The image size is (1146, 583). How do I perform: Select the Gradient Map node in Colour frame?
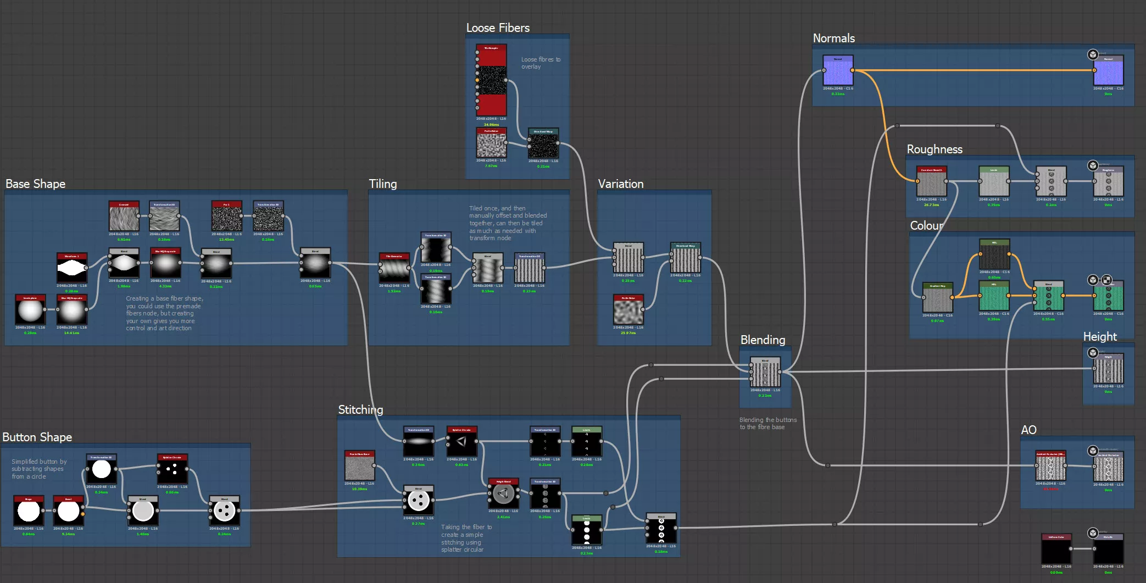coord(938,298)
